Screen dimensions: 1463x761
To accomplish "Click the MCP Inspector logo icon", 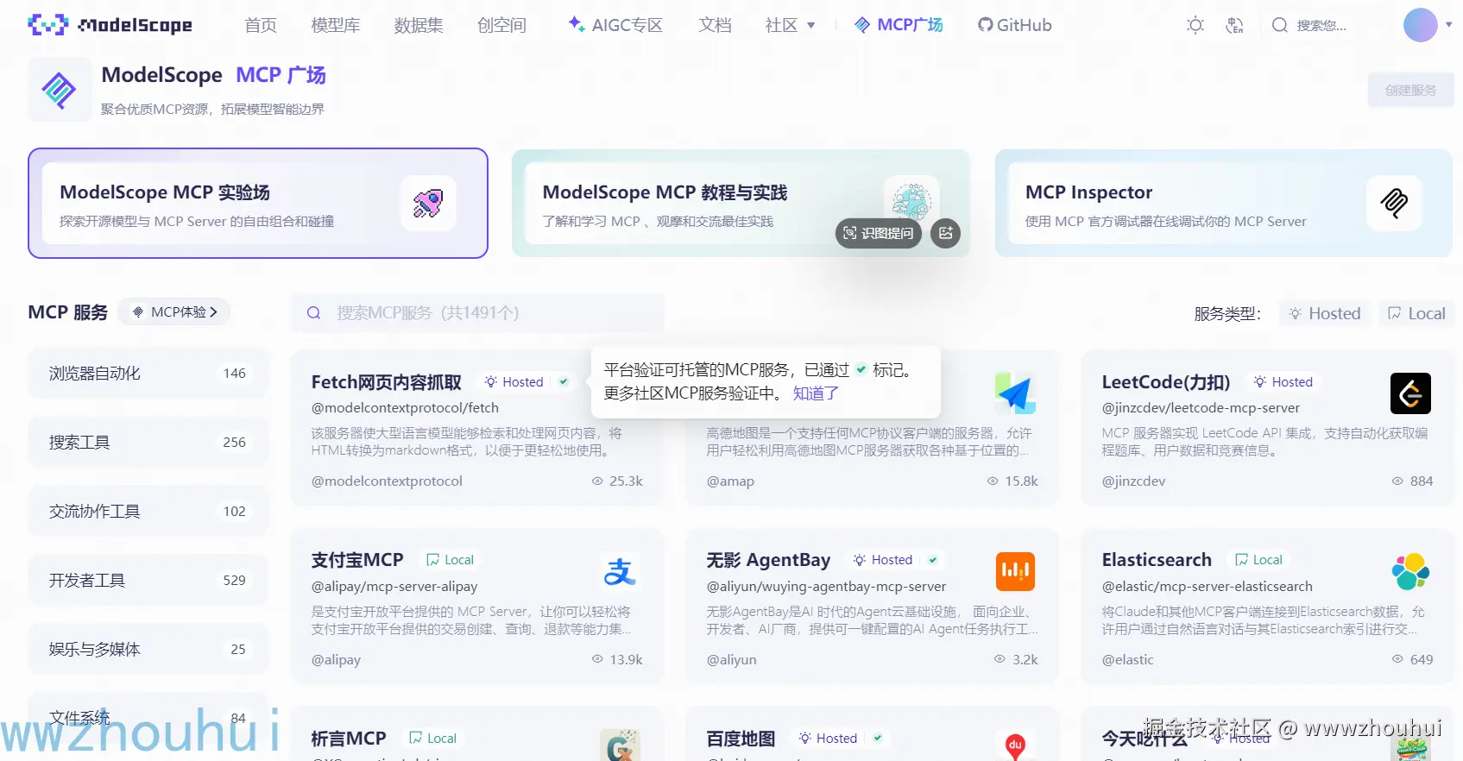I will click(1394, 203).
